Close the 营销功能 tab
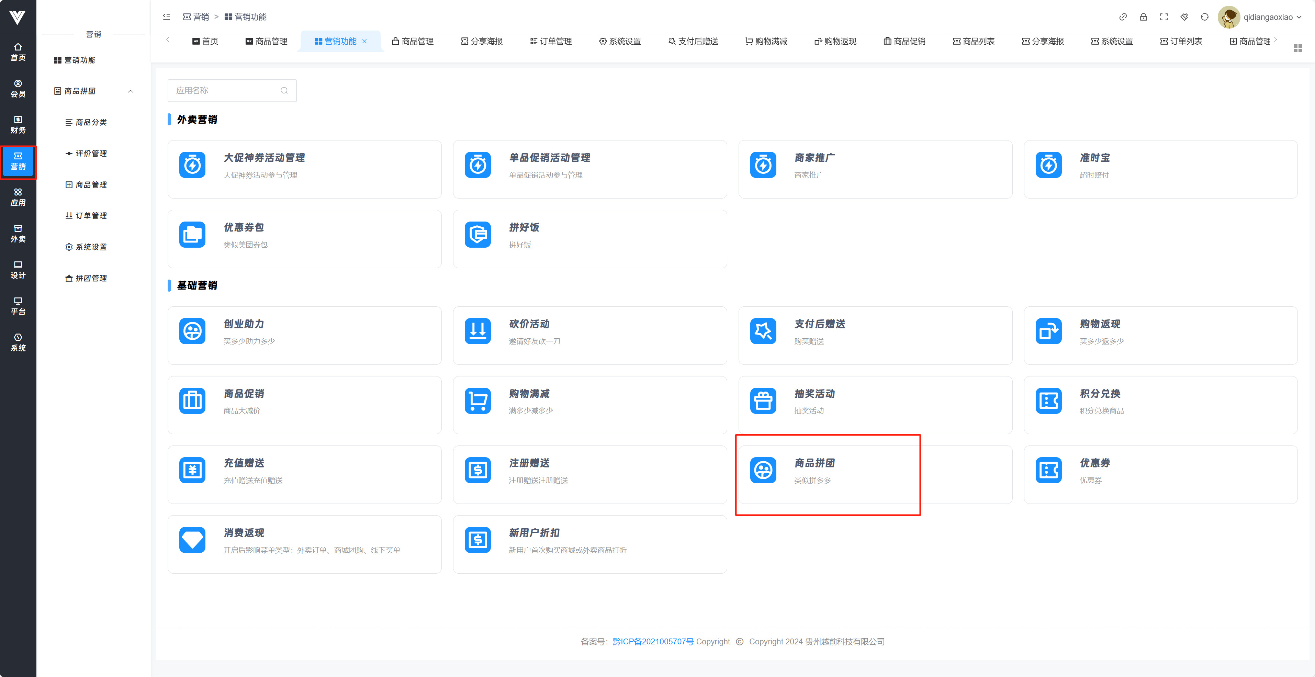This screenshot has height=677, width=1315. (364, 41)
